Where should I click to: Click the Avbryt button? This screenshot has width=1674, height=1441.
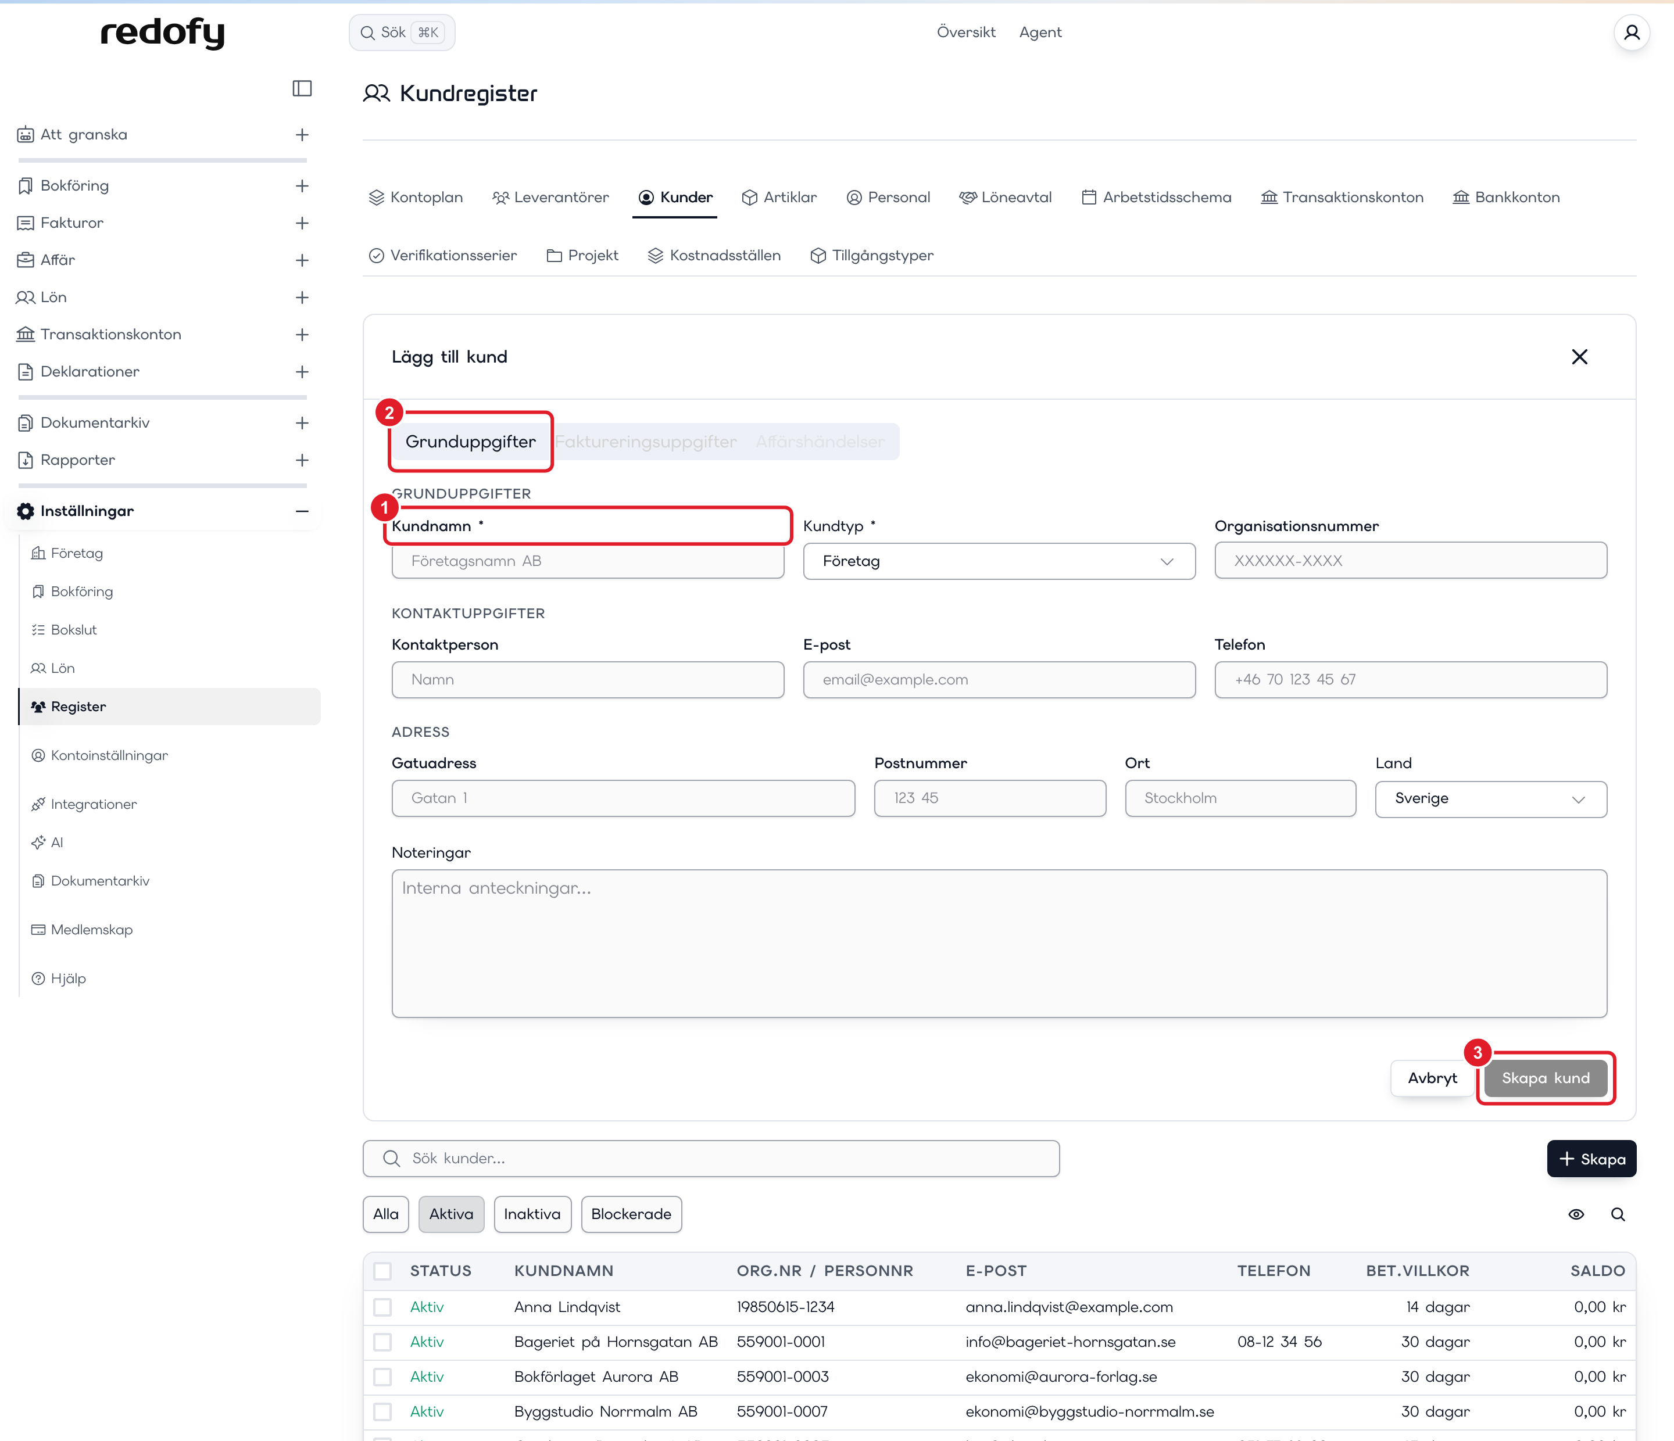tap(1432, 1078)
